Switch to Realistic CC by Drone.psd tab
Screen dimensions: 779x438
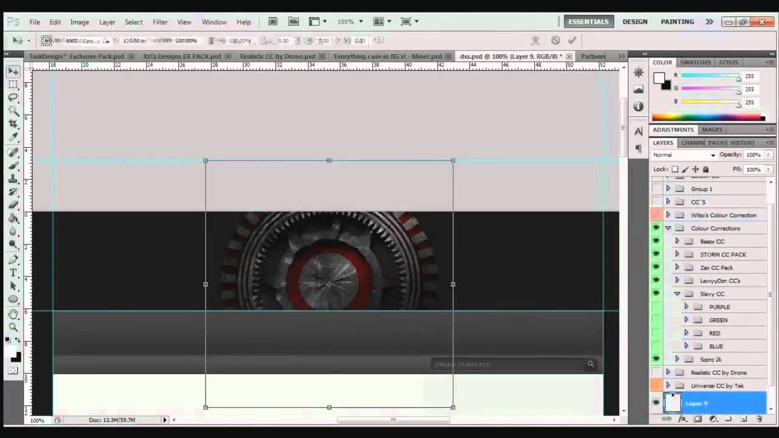click(x=278, y=56)
